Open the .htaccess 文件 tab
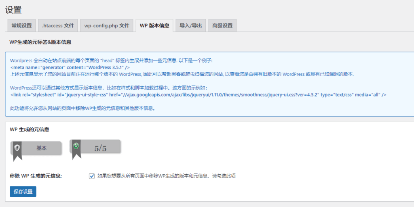414x207 pixels. coord(58,25)
